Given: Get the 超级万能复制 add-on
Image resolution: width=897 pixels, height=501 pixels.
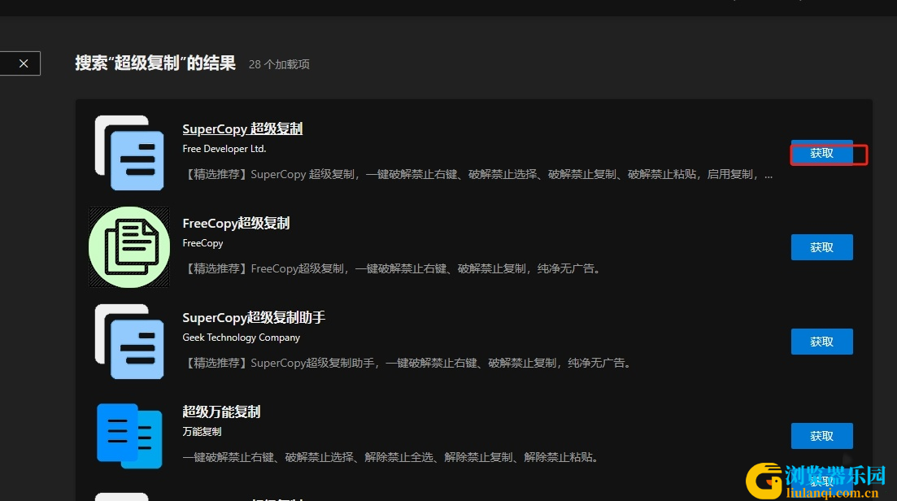Looking at the screenshot, I should point(821,436).
